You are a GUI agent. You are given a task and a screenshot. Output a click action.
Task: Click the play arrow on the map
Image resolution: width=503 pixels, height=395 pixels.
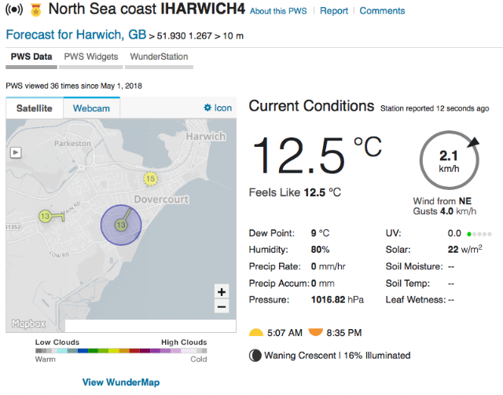pyautogui.click(x=13, y=154)
